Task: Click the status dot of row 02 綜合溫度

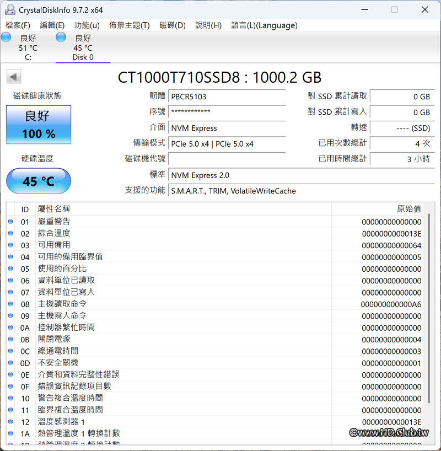Action: [x=10, y=233]
